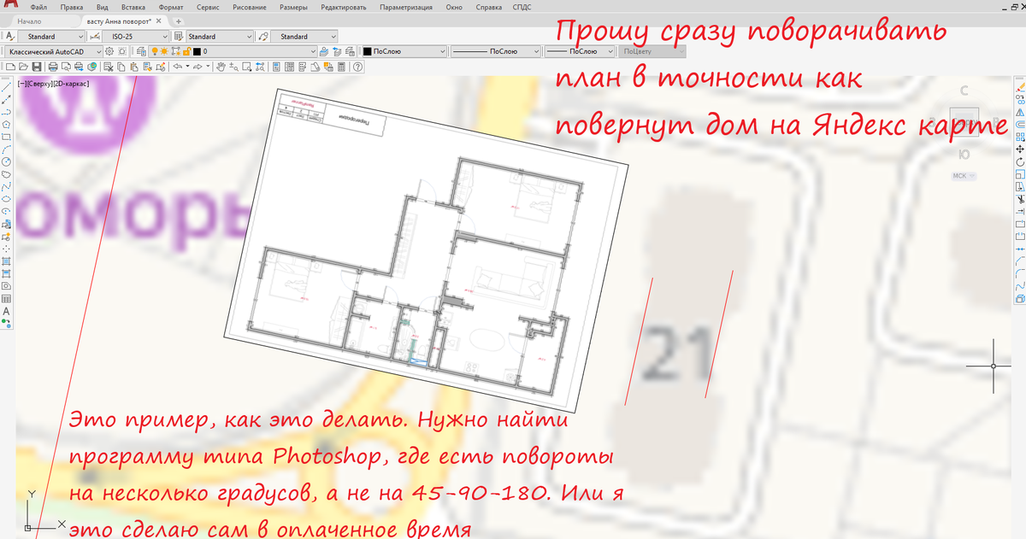Open the Вставка menu

click(133, 7)
